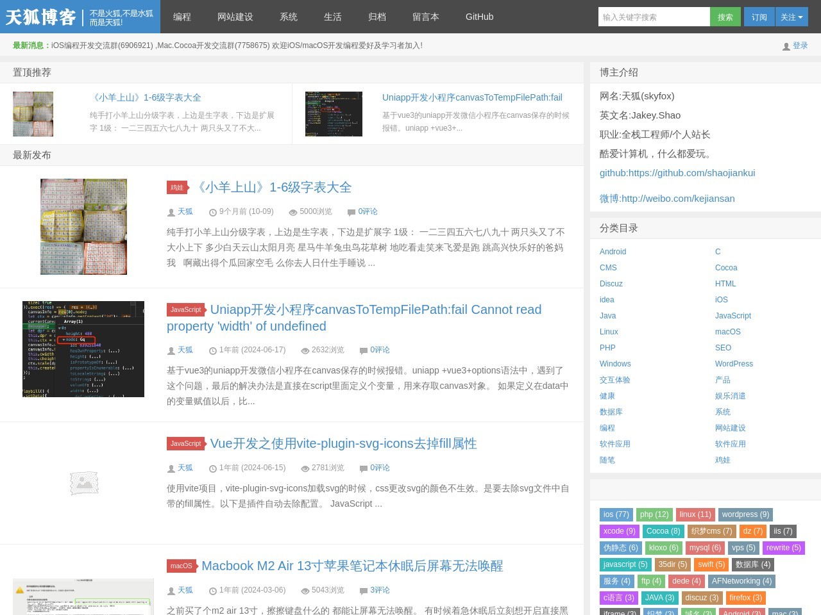Viewport: 821px width, 615px height.
Task: Open the 归档 menu item
Action: (x=377, y=17)
